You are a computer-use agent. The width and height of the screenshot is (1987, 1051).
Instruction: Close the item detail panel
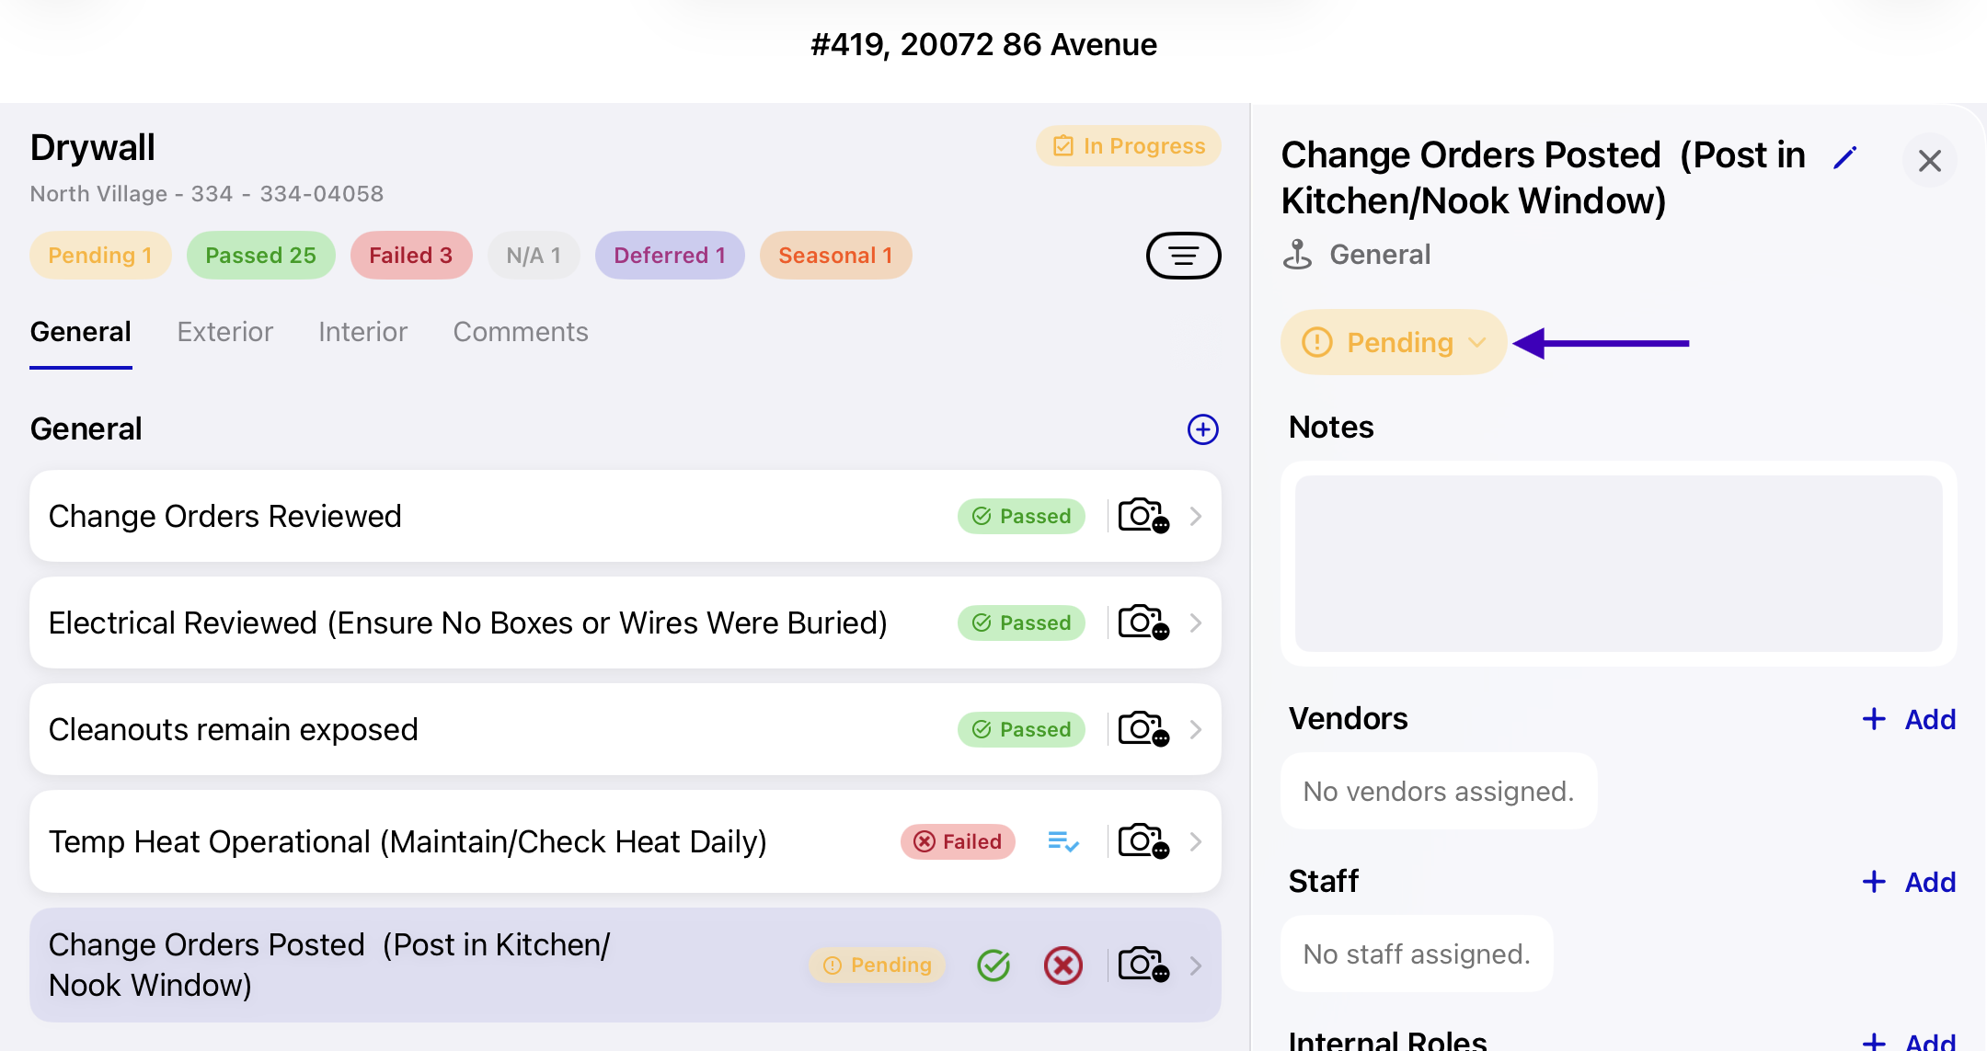(1929, 161)
